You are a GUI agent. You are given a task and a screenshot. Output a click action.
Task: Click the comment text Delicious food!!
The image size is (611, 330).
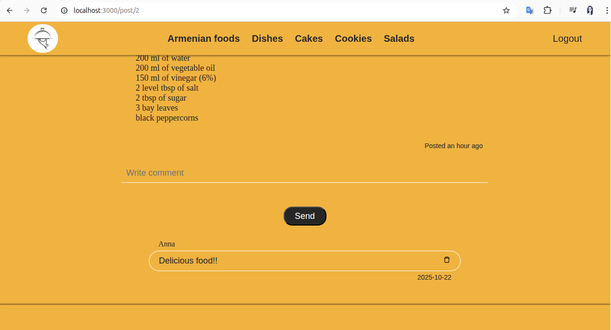pos(188,261)
